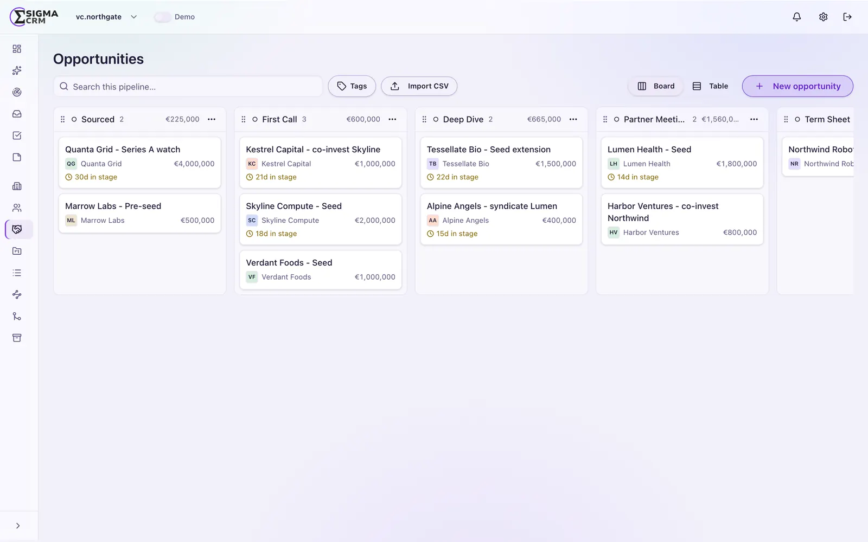
Task: Open the Sourced column options menu
Action: pos(212,119)
